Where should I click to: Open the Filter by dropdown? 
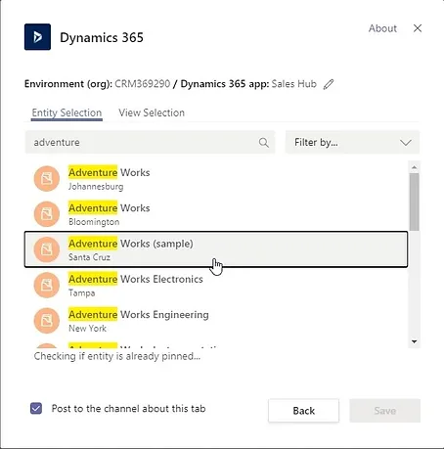352,143
